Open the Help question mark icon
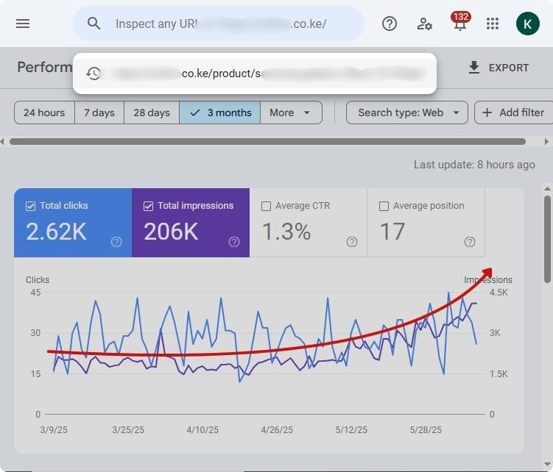The image size is (553, 472). click(390, 24)
